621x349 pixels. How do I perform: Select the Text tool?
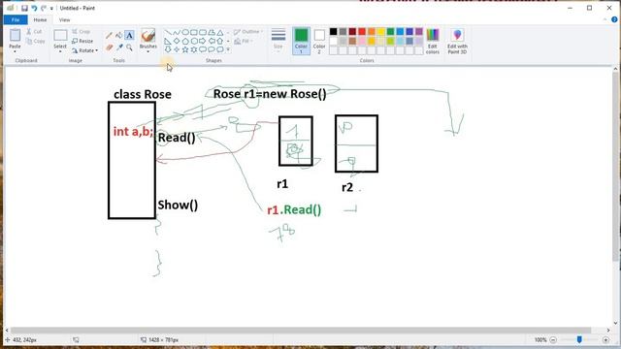pyautogui.click(x=129, y=35)
